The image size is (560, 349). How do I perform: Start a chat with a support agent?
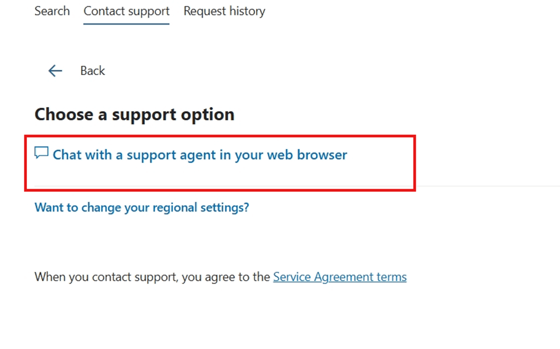click(199, 154)
